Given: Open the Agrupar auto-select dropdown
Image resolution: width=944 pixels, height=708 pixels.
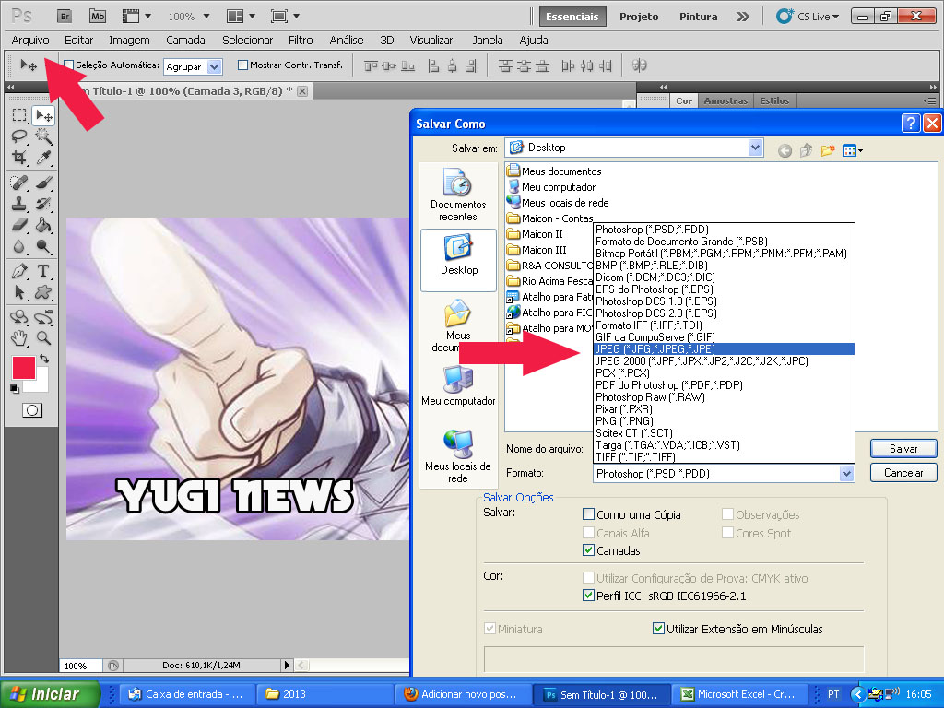Looking at the screenshot, I should (x=215, y=66).
